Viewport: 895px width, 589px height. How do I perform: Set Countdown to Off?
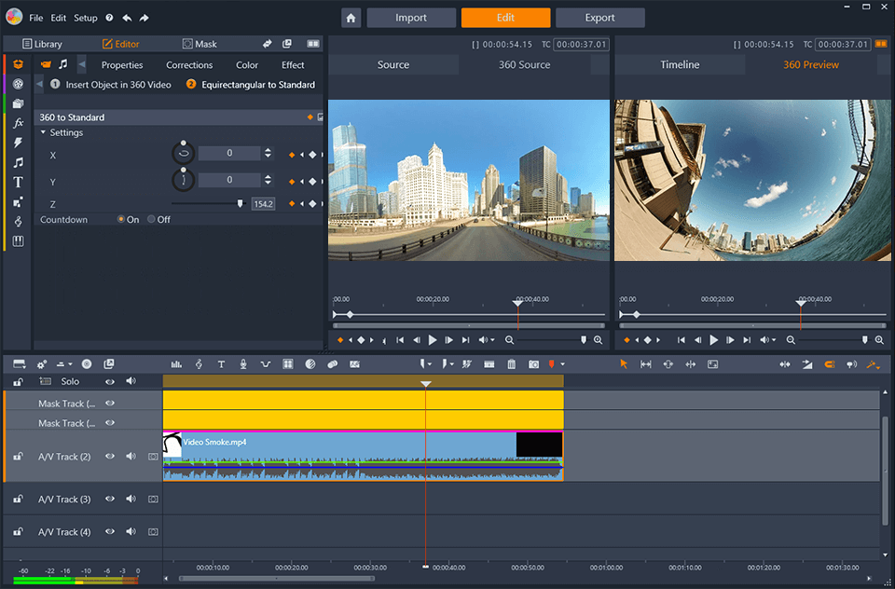point(152,220)
